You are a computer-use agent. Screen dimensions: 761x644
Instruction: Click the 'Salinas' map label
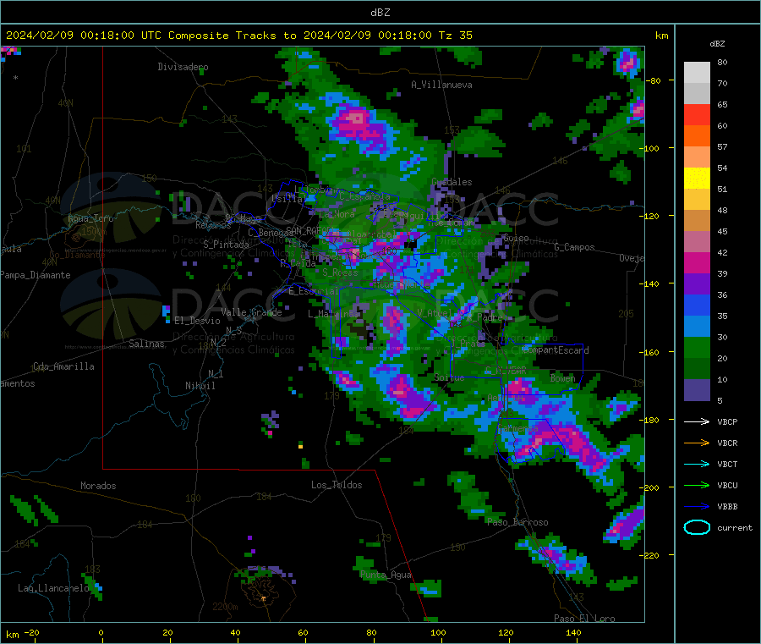point(146,344)
